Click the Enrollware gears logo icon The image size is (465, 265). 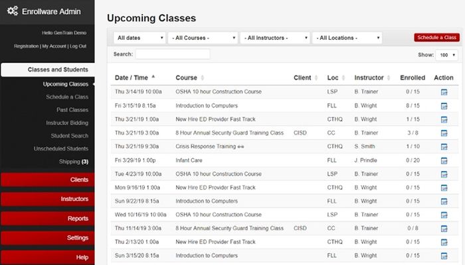point(12,11)
